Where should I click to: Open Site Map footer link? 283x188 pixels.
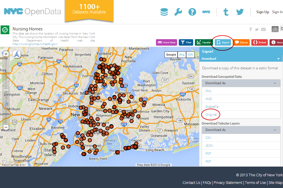(x=276, y=183)
